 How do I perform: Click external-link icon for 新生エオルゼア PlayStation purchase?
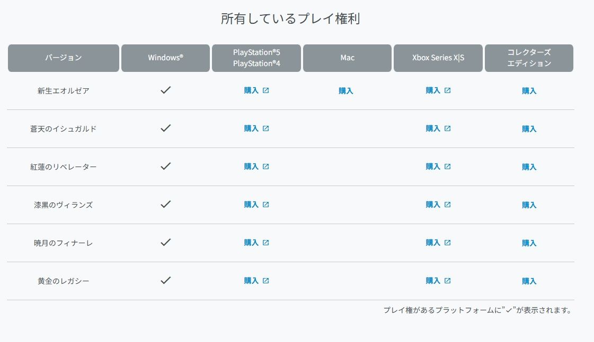266,90
